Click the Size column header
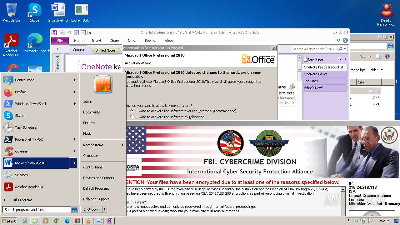400x225 pixels. tap(368, 82)
